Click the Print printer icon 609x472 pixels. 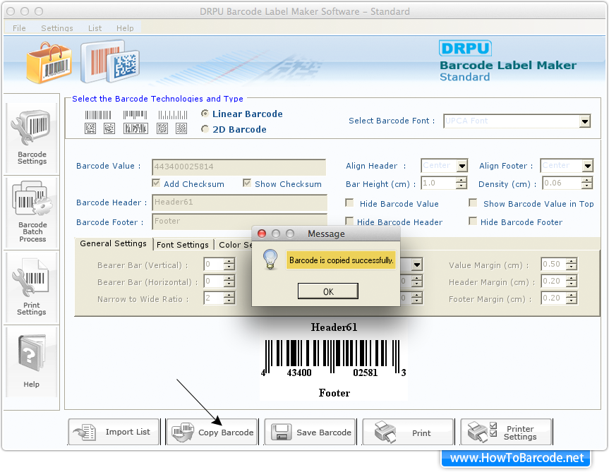point(385,432)
